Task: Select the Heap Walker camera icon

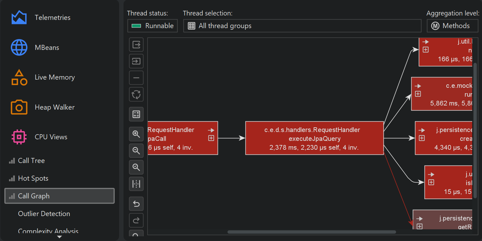Action: click(x=19, y=107)
